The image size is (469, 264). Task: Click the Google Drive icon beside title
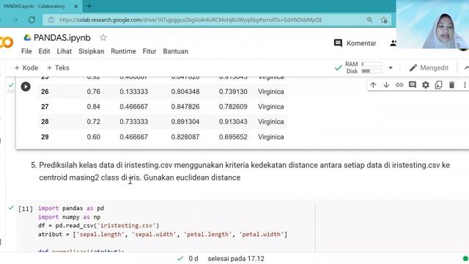[28, 37]
